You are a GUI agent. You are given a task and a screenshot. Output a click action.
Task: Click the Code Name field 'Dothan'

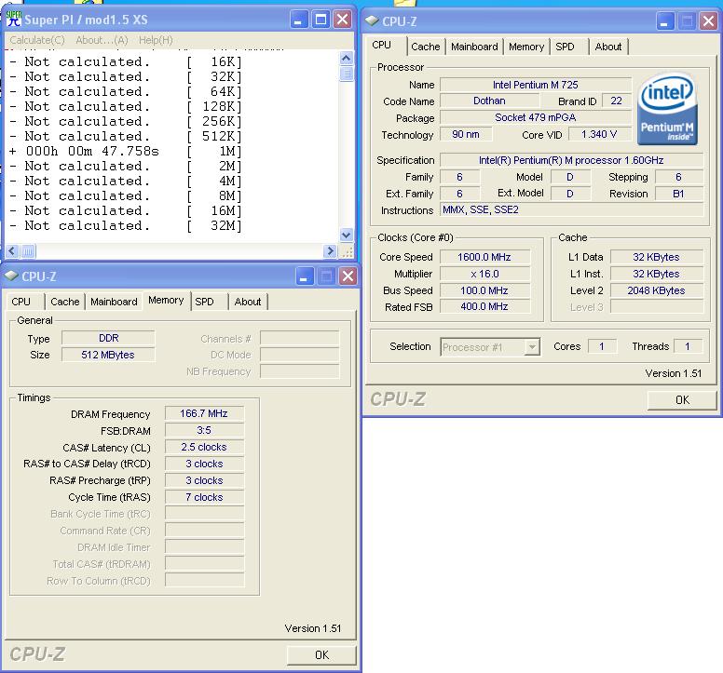[489, 101]
